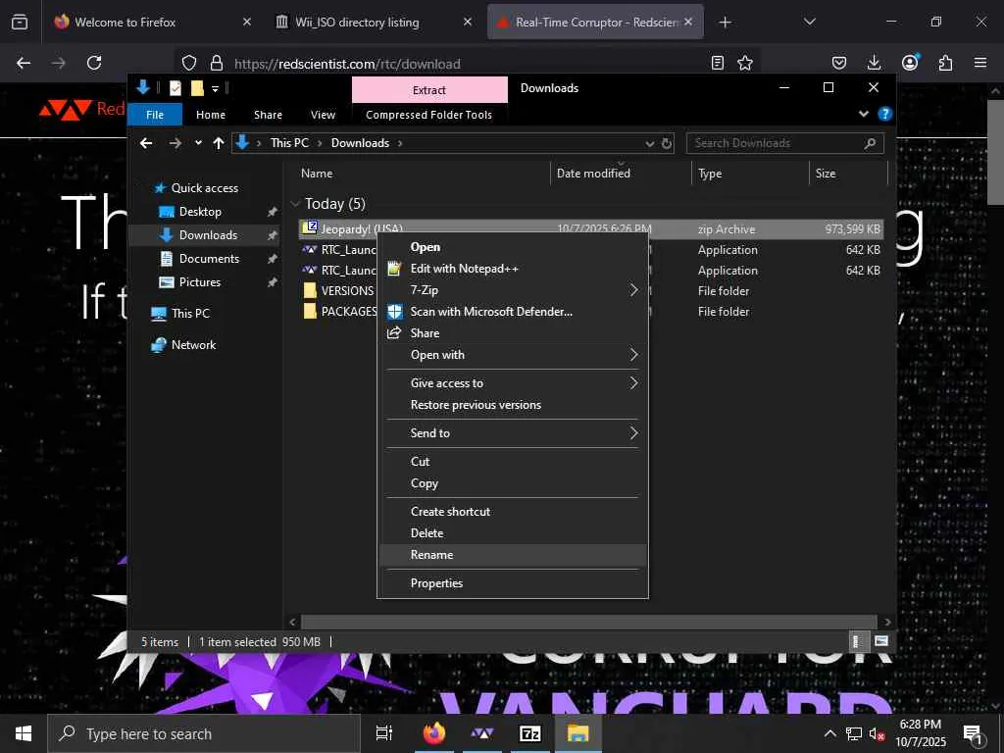
Task: Switch to the Share ribbon tab
Action: click(x=268, y=115)
